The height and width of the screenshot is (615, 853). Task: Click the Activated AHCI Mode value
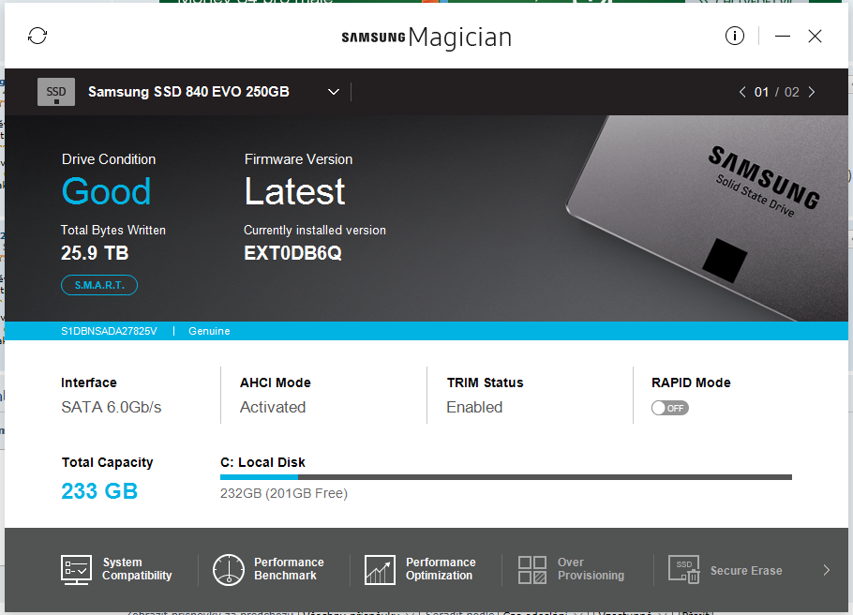point(273,407)
